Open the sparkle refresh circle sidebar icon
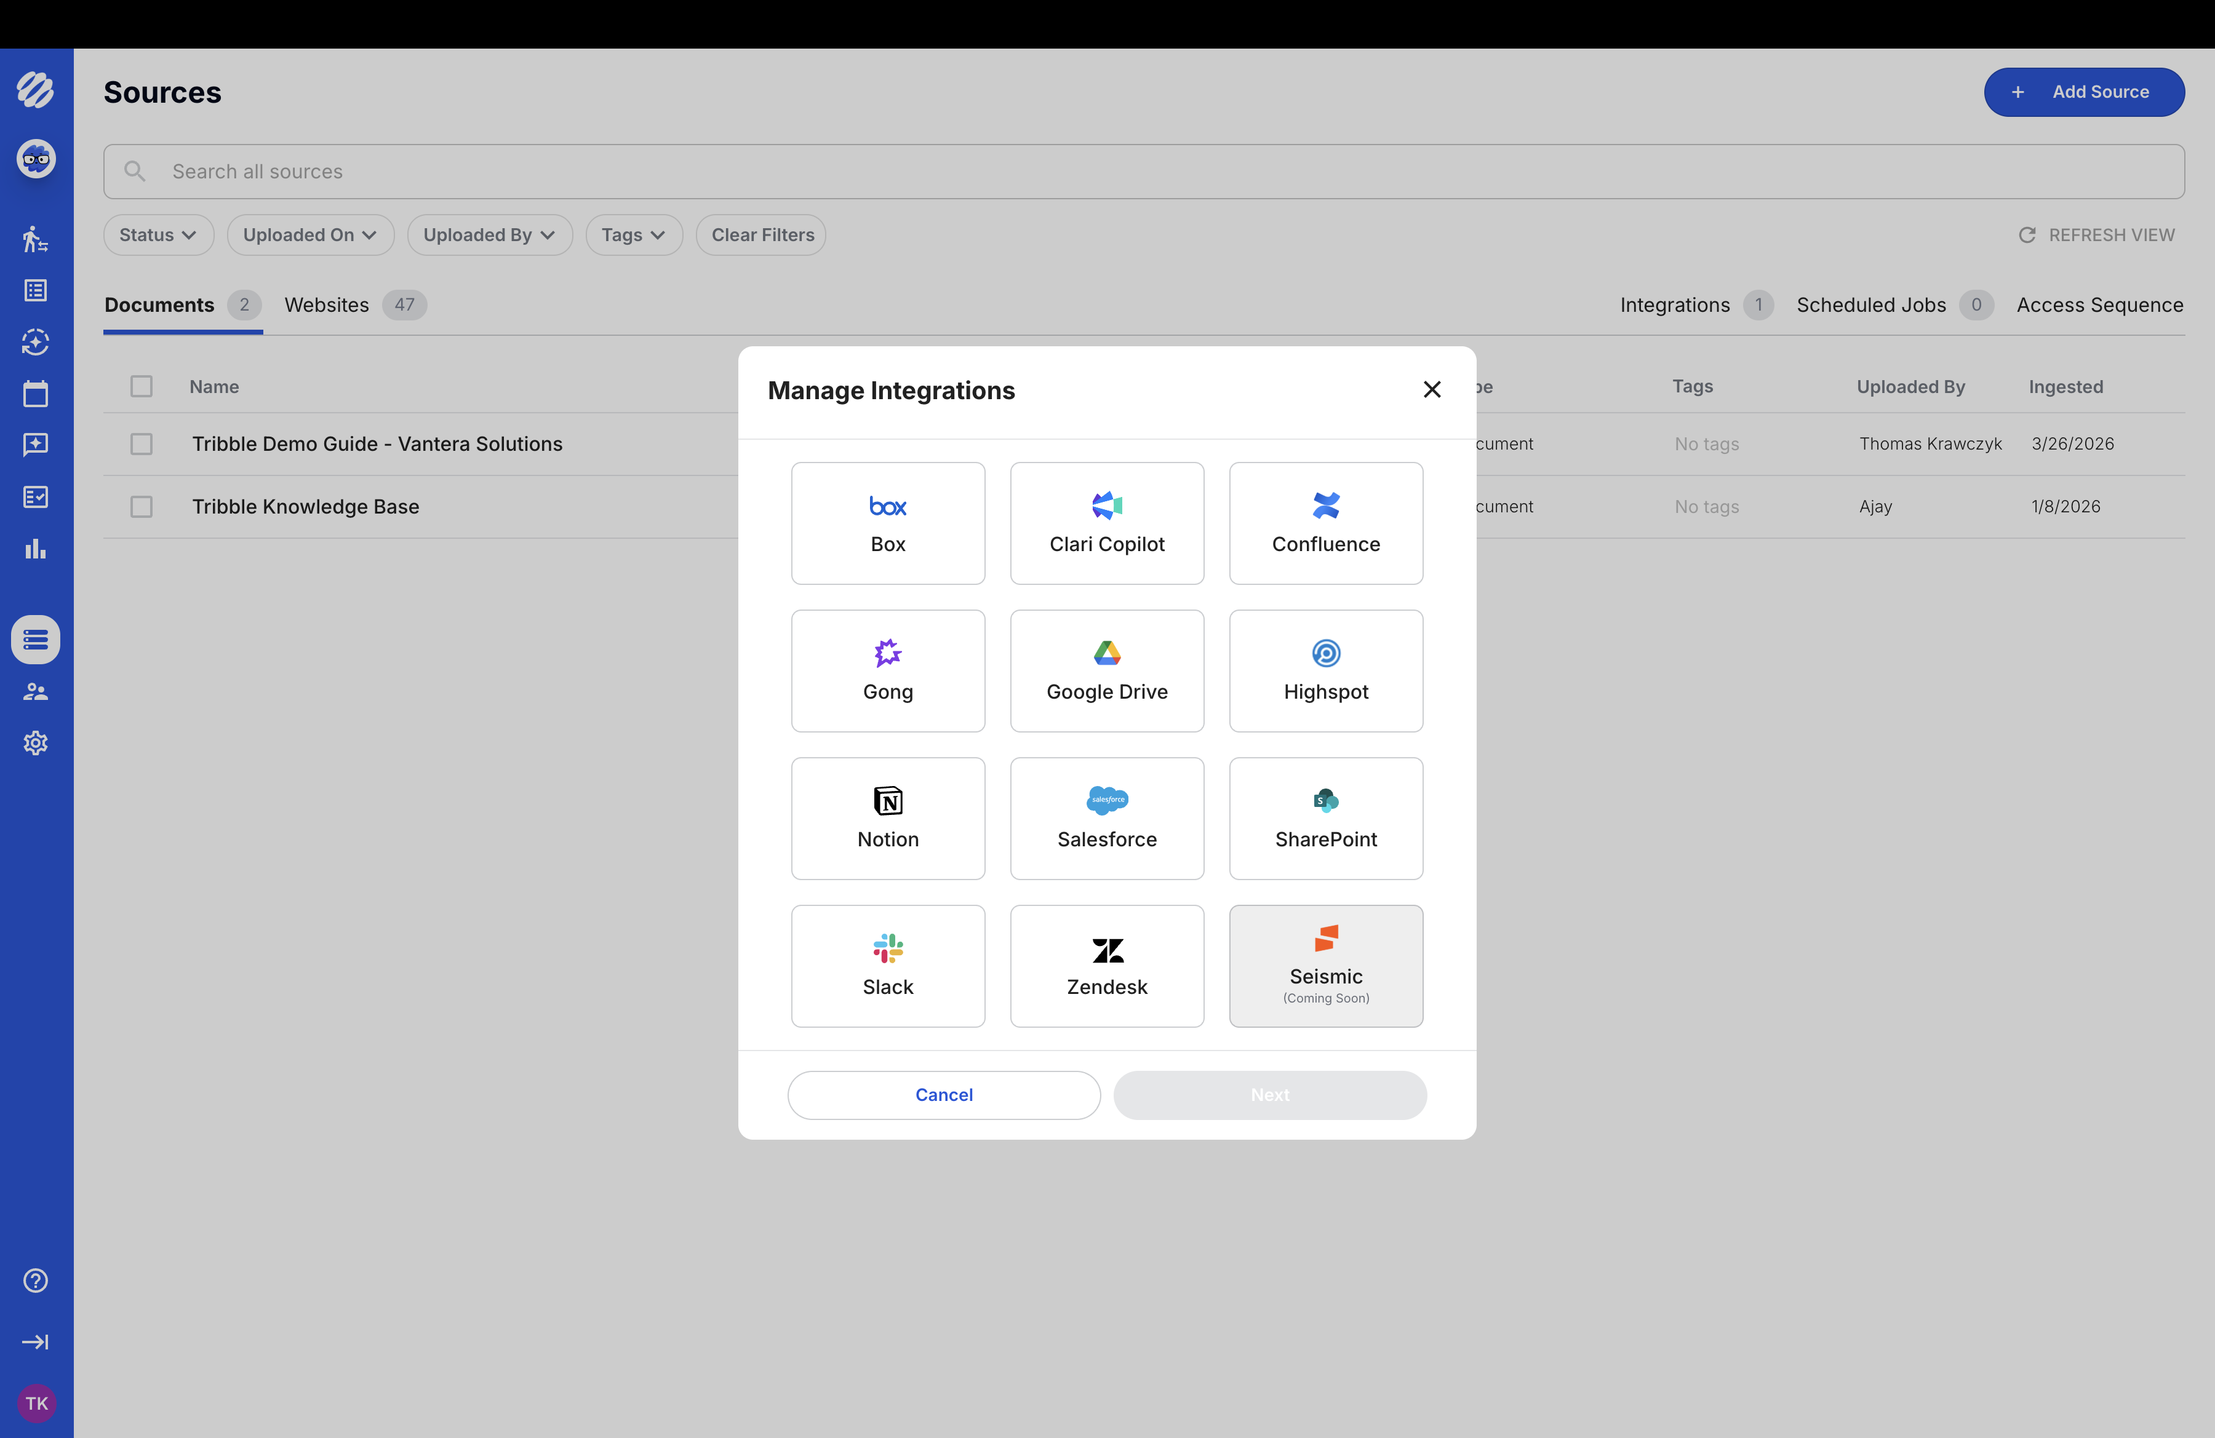 [x=35, y=343]
